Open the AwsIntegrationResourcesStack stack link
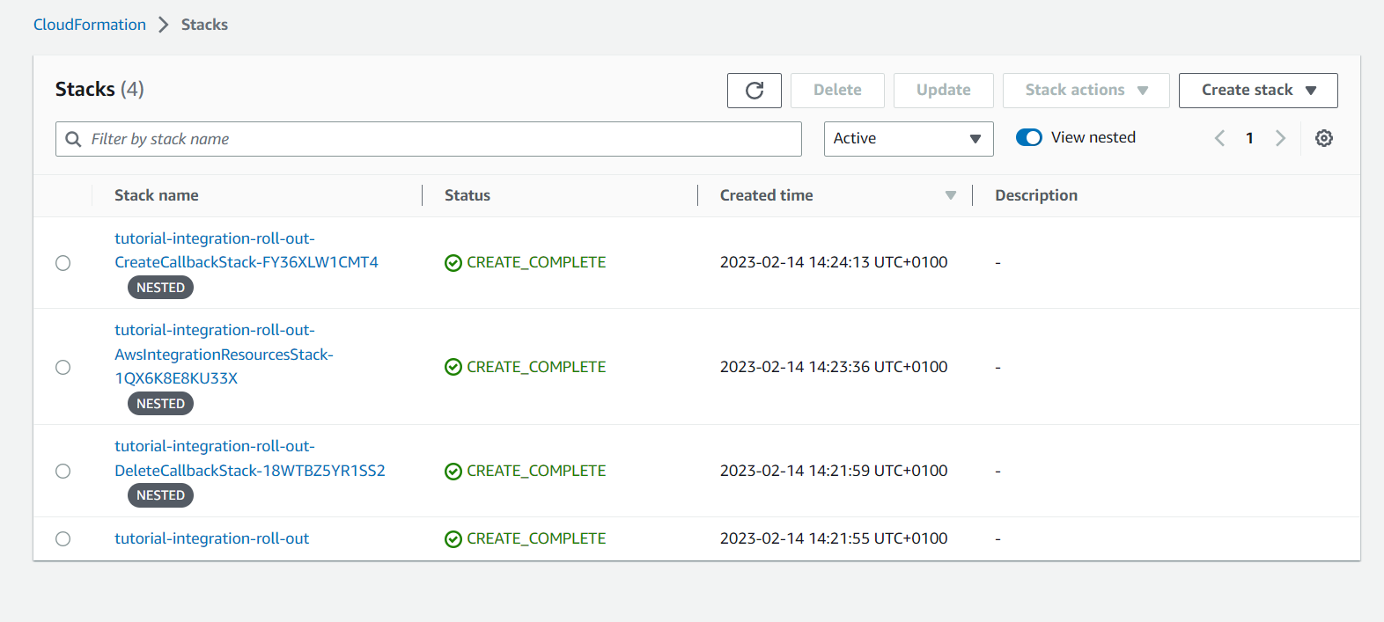This screenshot has width=1384, height=622. click(224, 355)
